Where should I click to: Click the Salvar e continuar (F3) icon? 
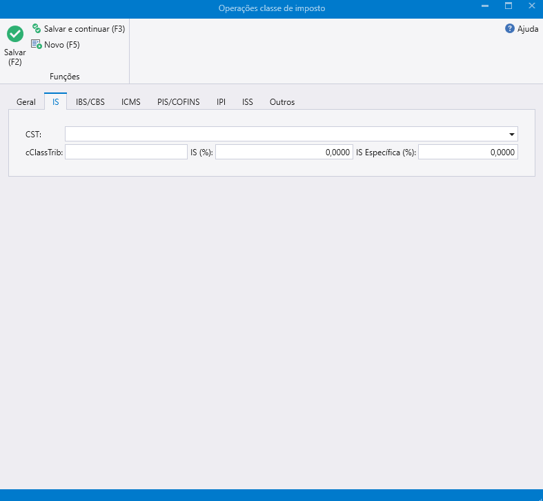pyautogui.click(x=37, y=29)
